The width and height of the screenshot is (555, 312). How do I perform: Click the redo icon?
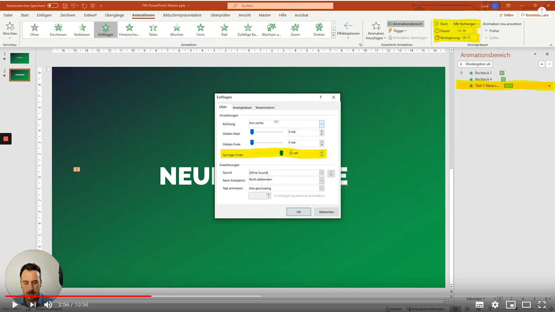tap(84, 6)
